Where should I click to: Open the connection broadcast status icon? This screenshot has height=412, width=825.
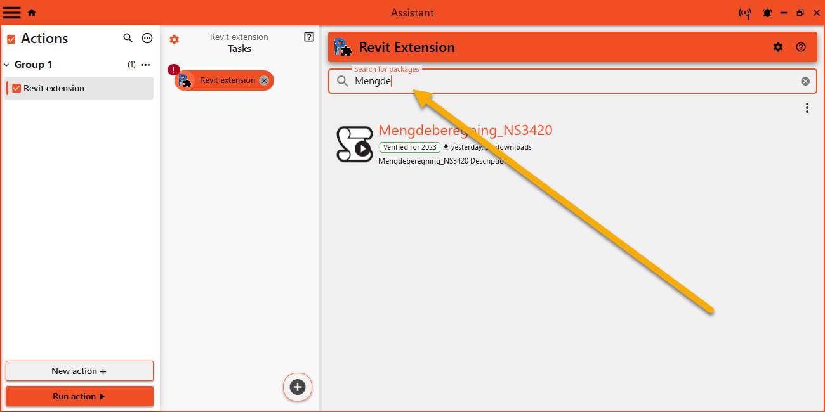pos(745,13)
